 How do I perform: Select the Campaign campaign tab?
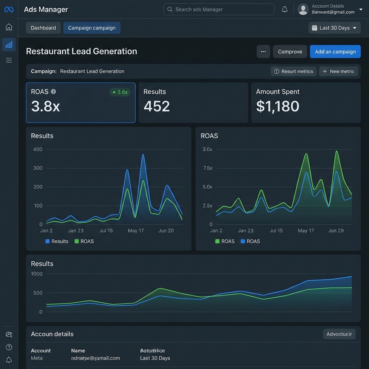92,28
